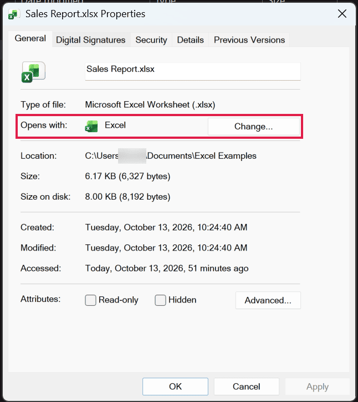This screenshot has width=358, height=402.
Task: Open Advanced... attributes settings
Action: click(268, 300)
